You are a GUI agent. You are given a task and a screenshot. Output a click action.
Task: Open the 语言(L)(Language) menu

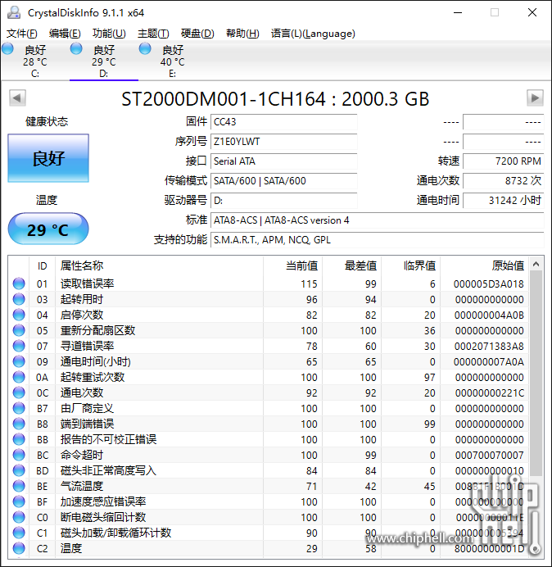[x=313, y=34]
